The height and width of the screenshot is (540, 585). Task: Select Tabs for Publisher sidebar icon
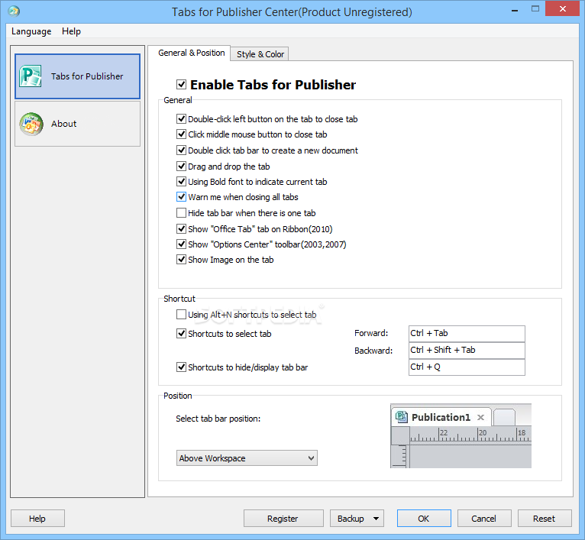point(31,76)
